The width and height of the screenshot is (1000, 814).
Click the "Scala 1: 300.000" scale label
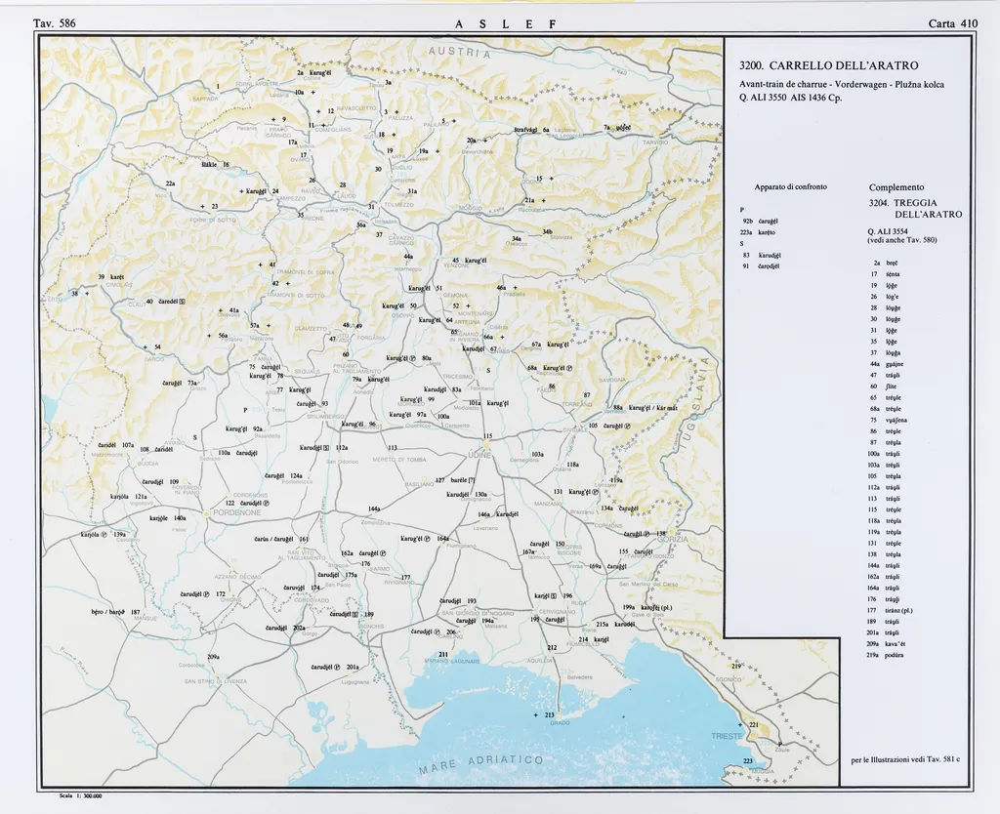[x=81, y=796]
